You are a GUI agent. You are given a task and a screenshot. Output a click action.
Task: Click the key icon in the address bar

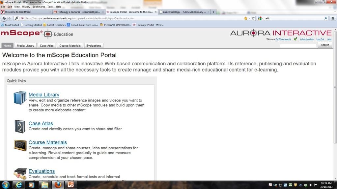coord(16,18)
